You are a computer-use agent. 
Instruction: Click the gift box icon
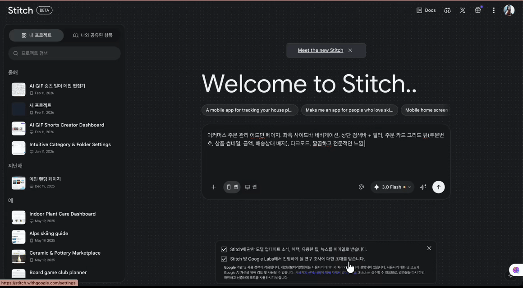[478, 10]
